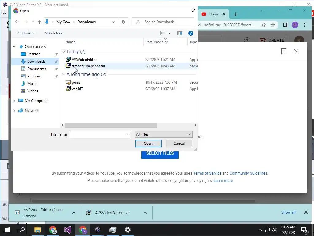Show all downloads
The image size is (314, 236).
point(288,212)
